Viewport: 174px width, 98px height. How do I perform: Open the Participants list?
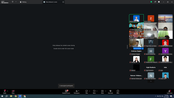tap(77, 92)
